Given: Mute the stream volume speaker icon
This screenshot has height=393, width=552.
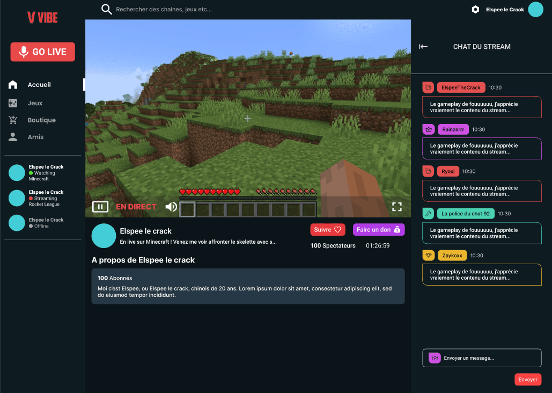Looking at the screenshot, I should point(172,207).
